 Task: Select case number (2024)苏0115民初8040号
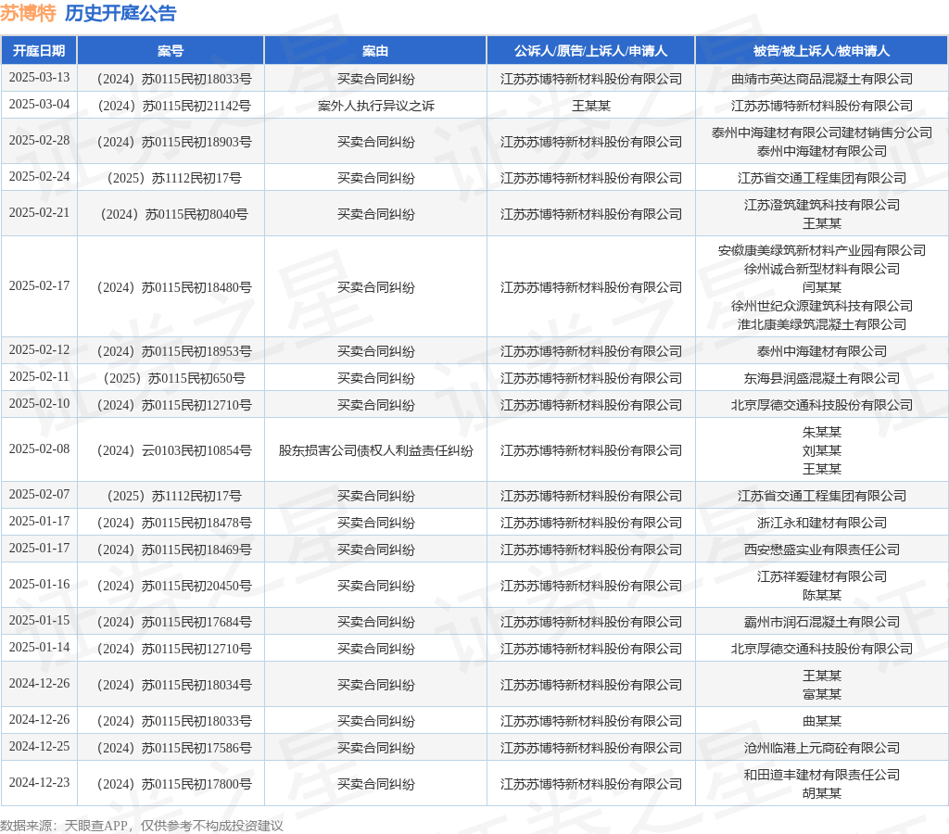point(174,214)
